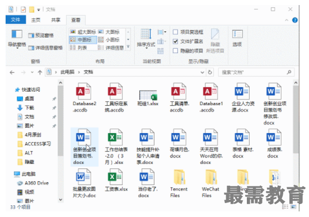Viewport: 309px width, 217px height.
Task: Select 当你老了.docx document
Action: click(x=148, y=183)
